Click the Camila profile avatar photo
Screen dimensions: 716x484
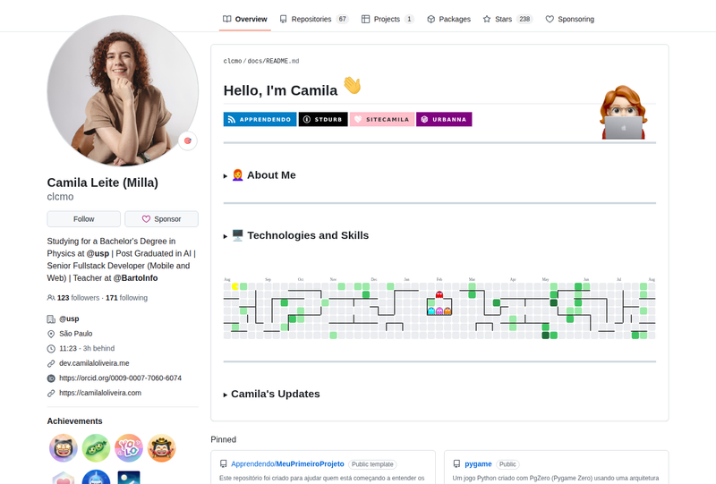pos(123,91)
